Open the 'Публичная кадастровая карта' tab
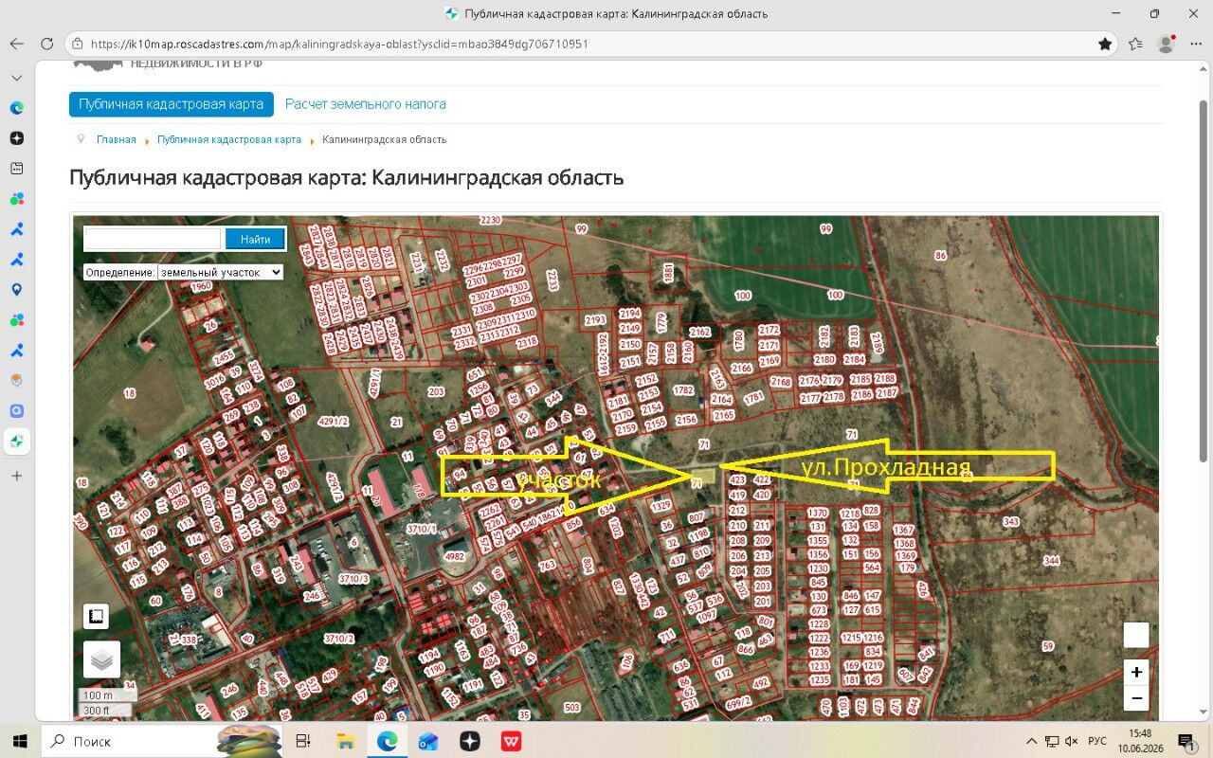1213x758 pixels. pyautogui.click(x=172, y=104)
